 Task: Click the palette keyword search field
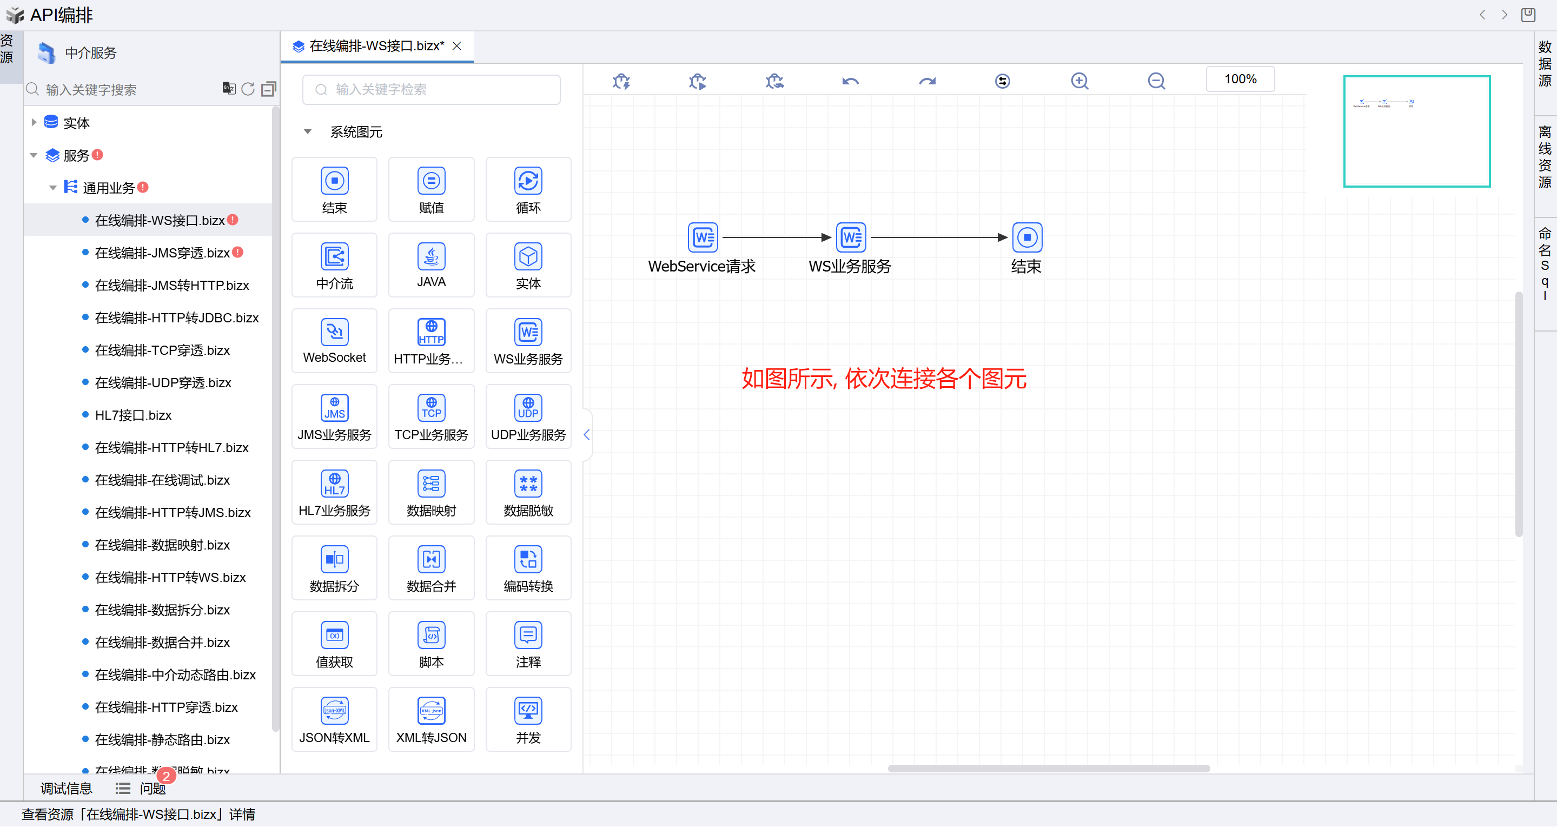(430, 89)
